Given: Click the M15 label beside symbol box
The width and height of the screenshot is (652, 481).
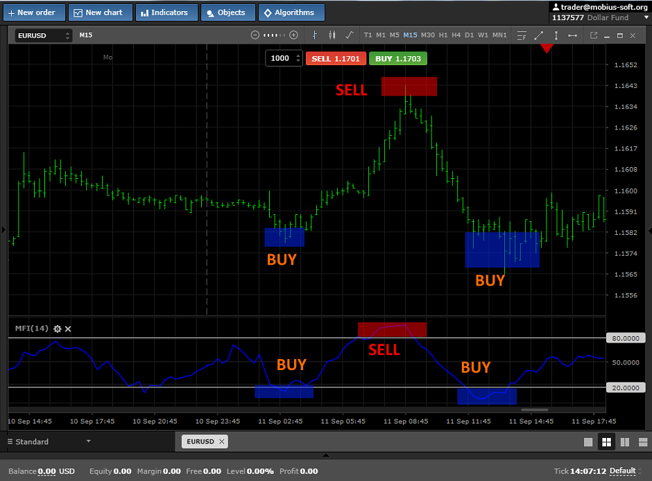Looking at the screenshot, I should (85, 35).
